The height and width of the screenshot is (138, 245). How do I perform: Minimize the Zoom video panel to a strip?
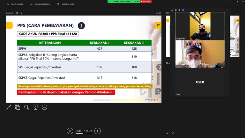click(x=173, y=10)
